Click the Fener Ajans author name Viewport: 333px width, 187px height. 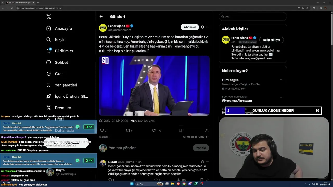click(117, 26)
